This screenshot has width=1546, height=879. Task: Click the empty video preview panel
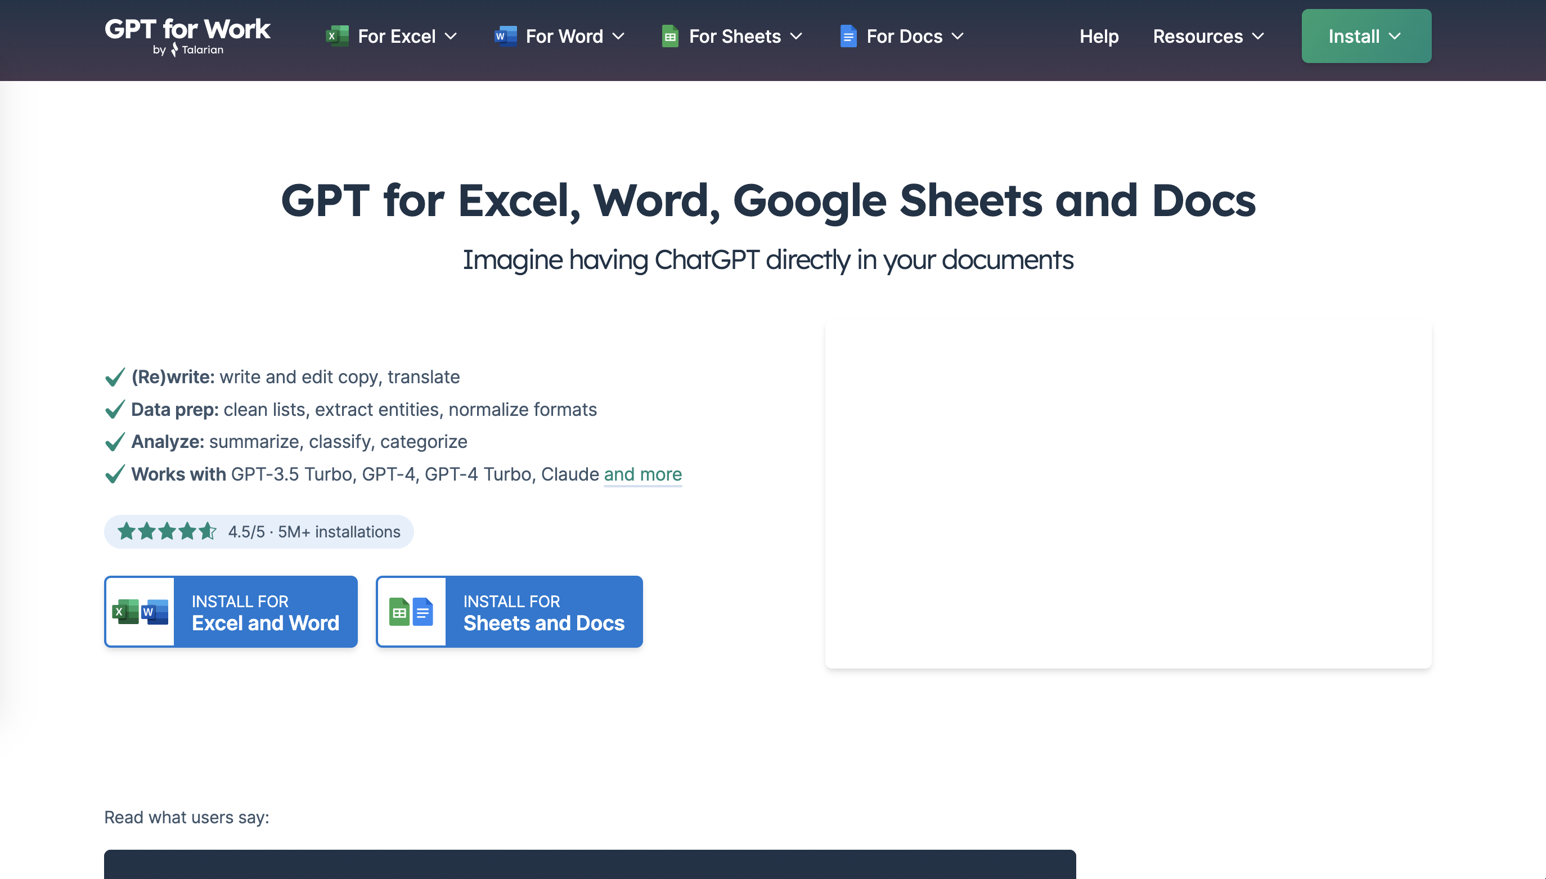pyautogui.click(x=1128, y=495)
